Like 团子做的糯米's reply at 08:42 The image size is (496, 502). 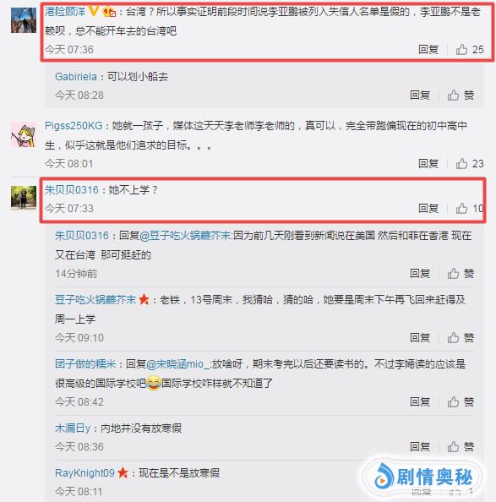click(461, 401)
